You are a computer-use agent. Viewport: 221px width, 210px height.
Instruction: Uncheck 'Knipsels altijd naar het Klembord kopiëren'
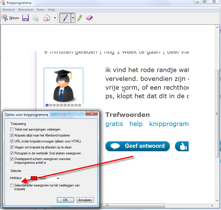point(12,135)
